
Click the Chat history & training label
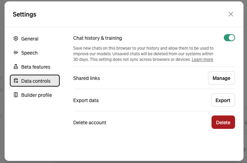(x=98, y=38)
